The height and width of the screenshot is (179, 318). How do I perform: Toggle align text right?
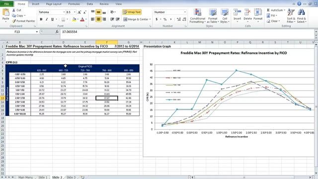point(104,19)
